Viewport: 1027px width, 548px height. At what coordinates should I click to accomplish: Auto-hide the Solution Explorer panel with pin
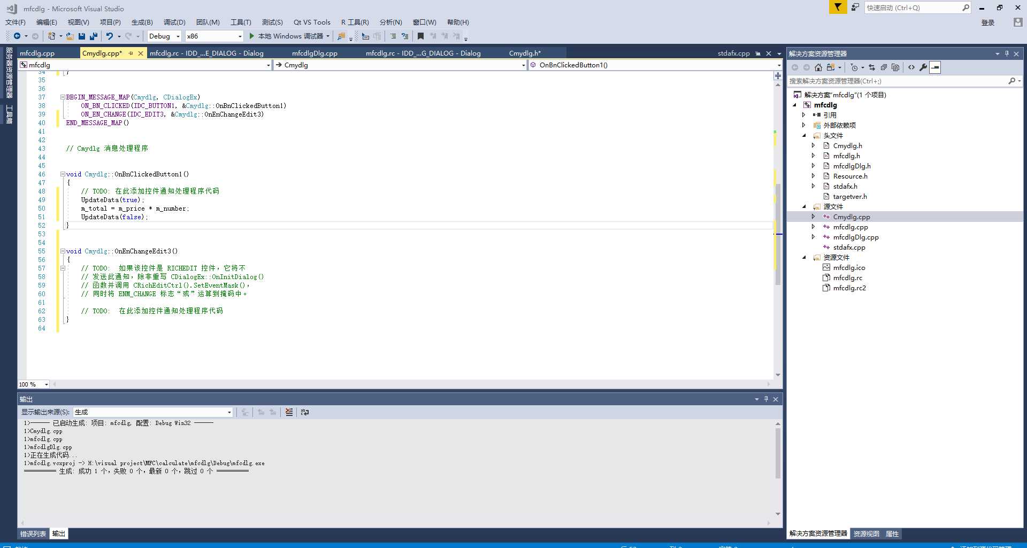(1007, 53)
